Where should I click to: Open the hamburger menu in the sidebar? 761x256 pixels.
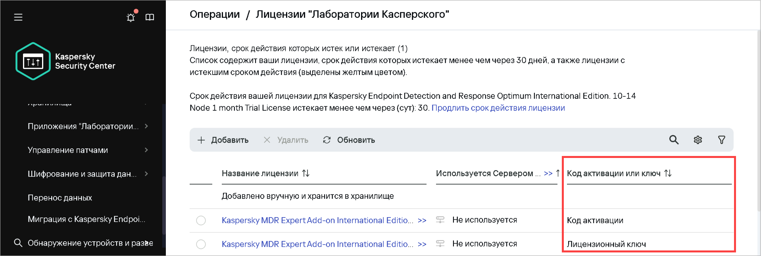pos(18,17)
